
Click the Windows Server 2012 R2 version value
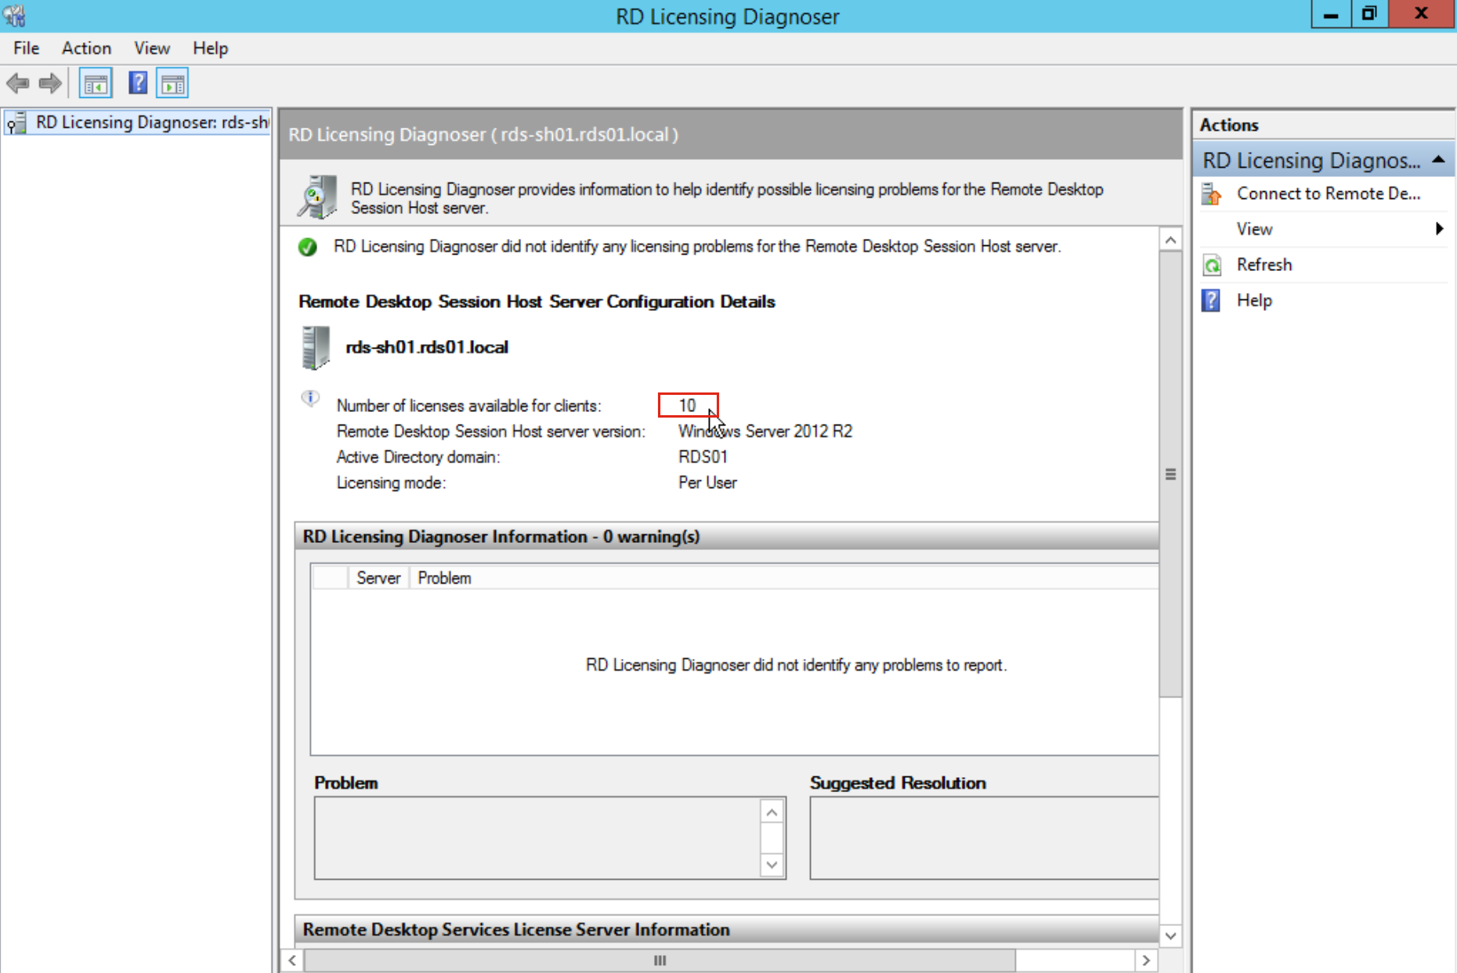tap(765, 432)
